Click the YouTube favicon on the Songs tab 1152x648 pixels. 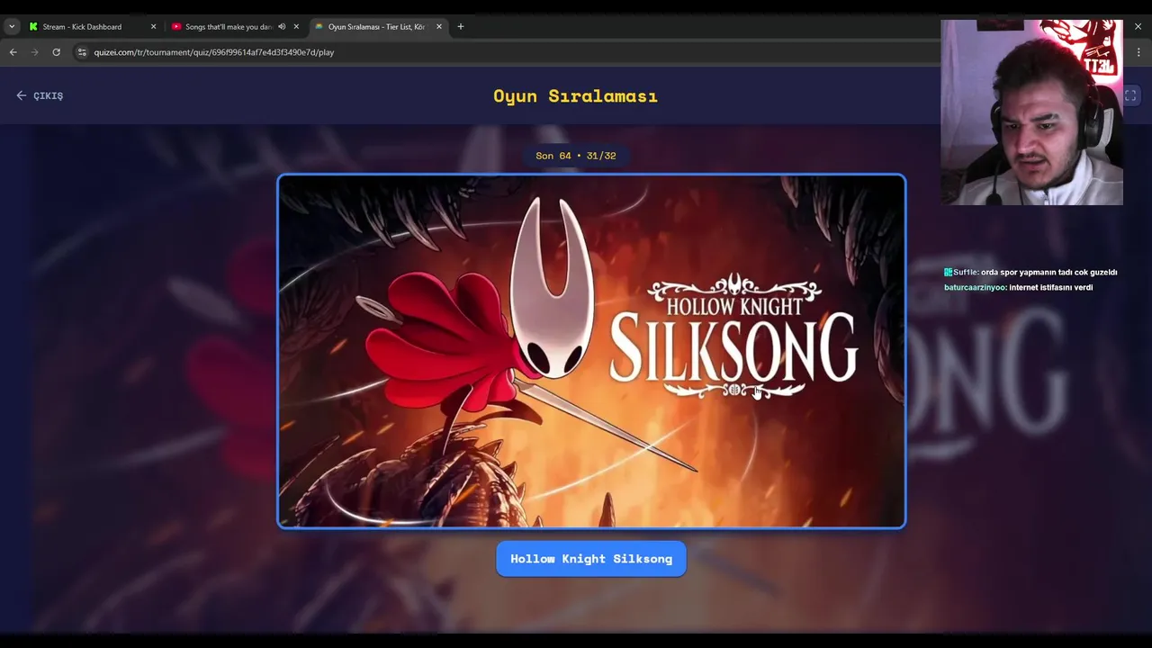[x=176, y=27]
